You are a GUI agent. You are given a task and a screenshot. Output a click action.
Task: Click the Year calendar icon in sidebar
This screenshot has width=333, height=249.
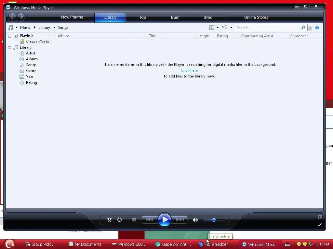22,77
